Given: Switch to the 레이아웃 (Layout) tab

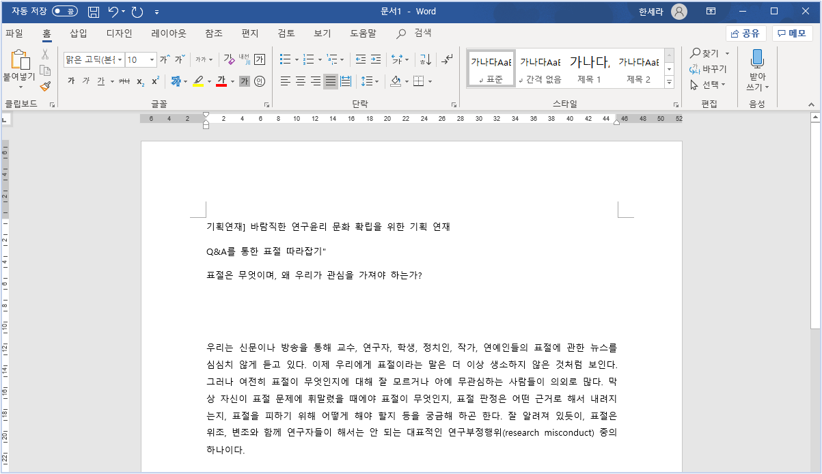Looking at the screenshot, I should click(169, 33).
